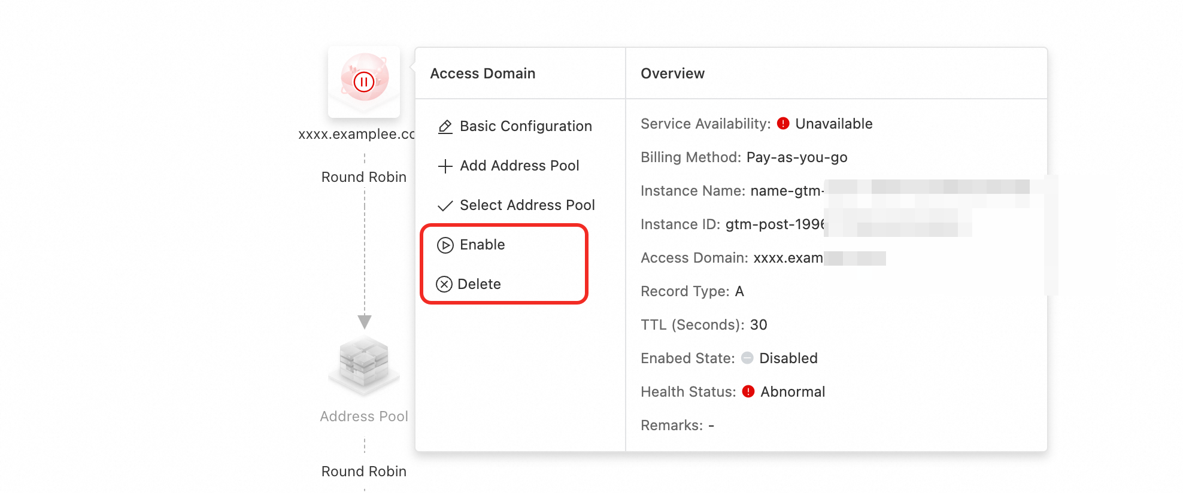Click the paused access domain node icon
Image resolution: width=1183 pixels, height=493 pixels.
click(364, 81)
